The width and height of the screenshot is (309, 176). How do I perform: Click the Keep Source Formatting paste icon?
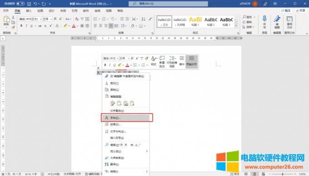click(x=113, y=103)
